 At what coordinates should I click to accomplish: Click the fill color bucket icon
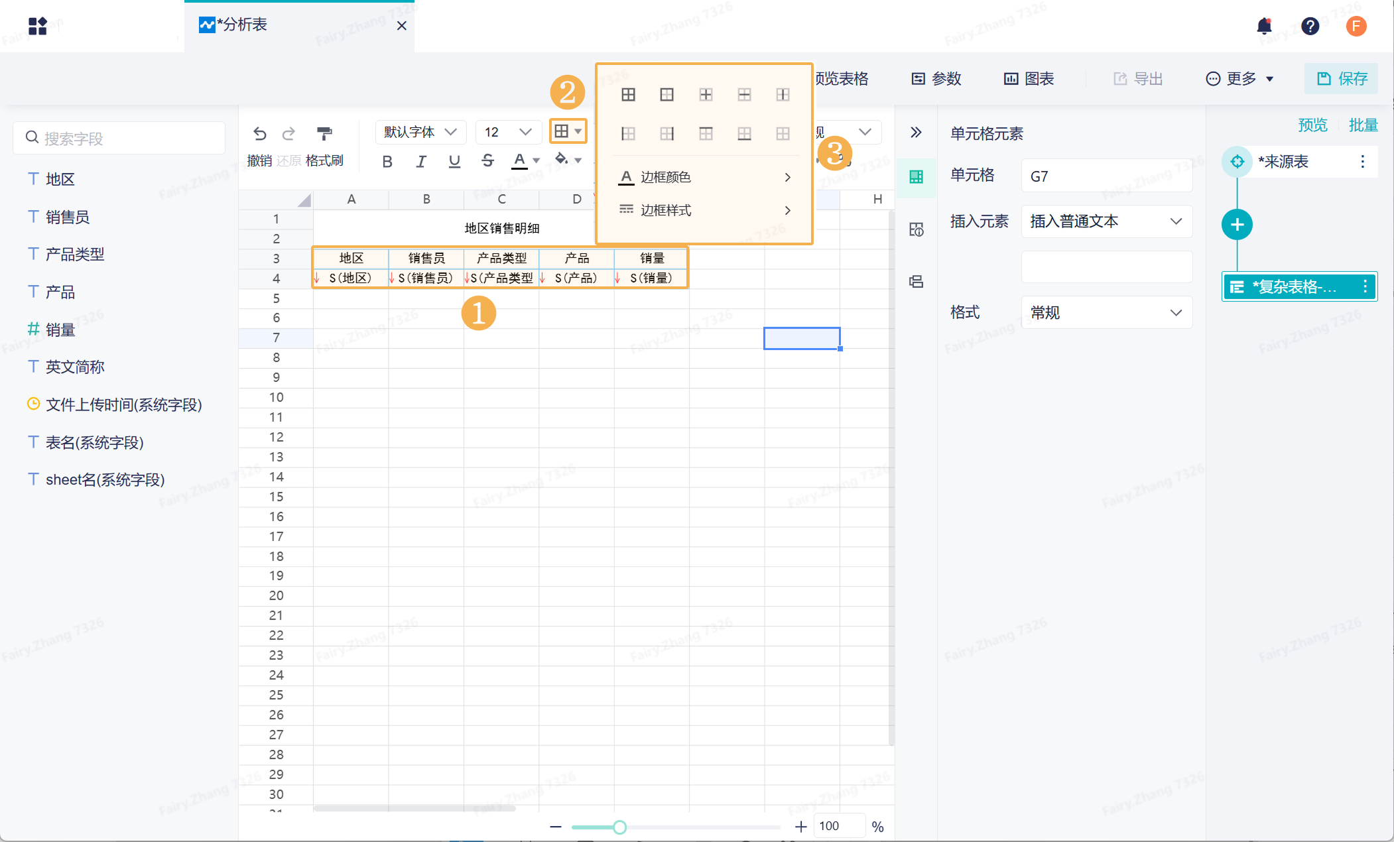562,159
